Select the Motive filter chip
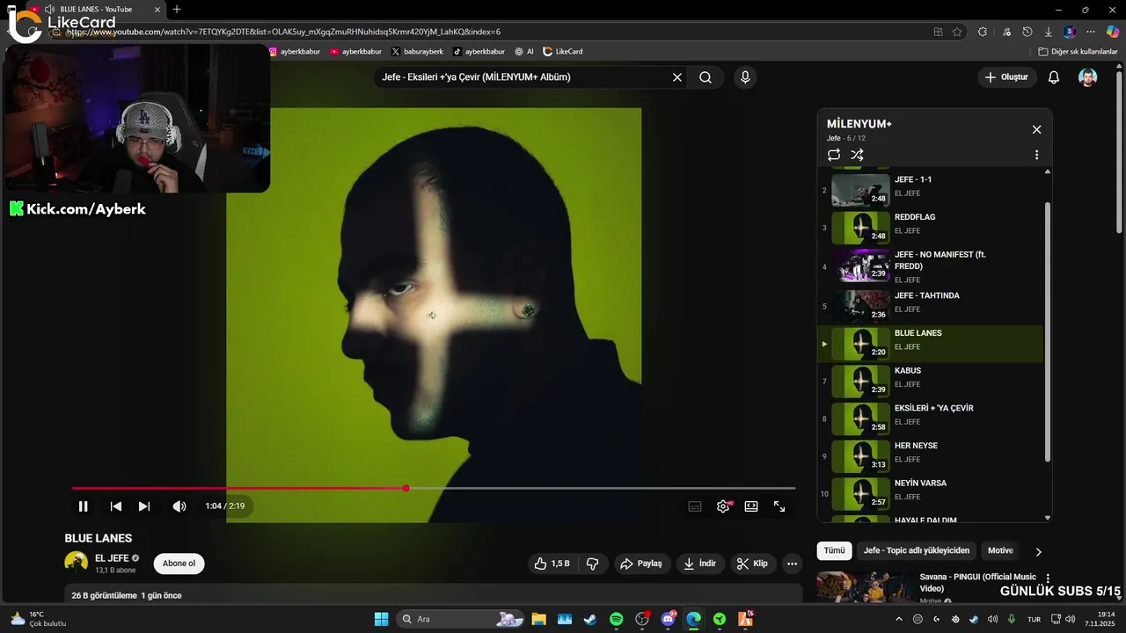This screenshot has width=1126, height=633. pos(1000,550)
